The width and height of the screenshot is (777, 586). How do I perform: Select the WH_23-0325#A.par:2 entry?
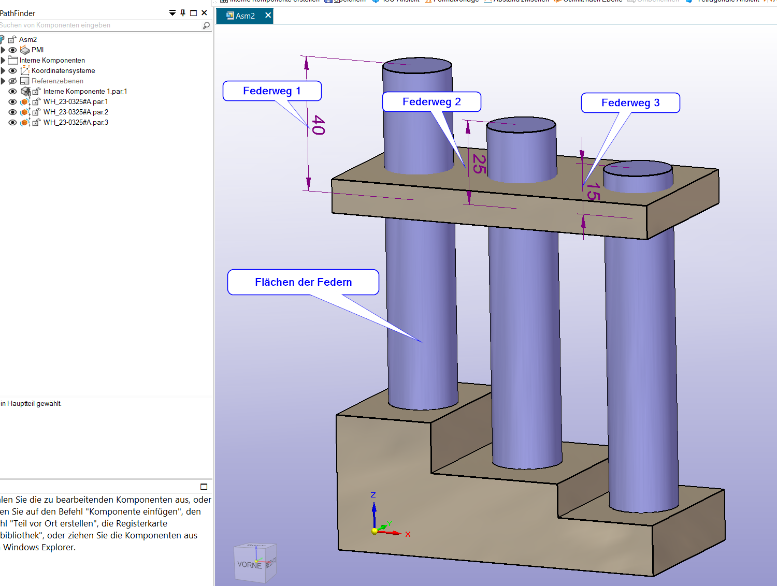coord(76,112)
